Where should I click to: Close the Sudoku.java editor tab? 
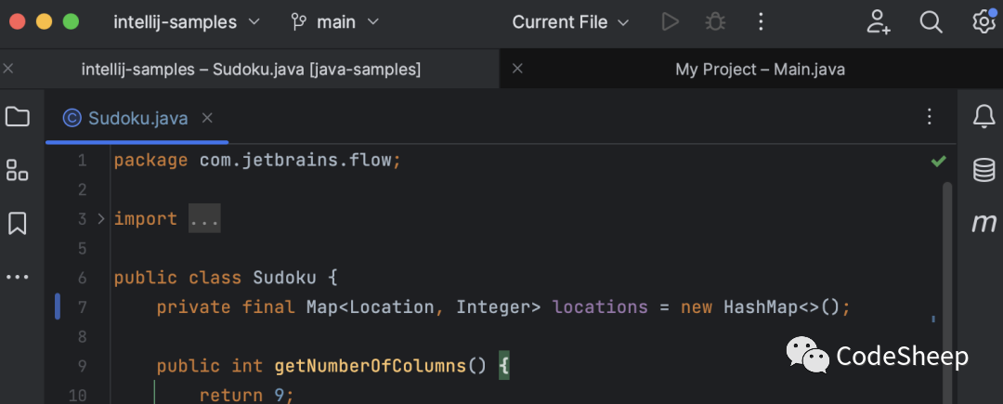(x=206, y=118)
